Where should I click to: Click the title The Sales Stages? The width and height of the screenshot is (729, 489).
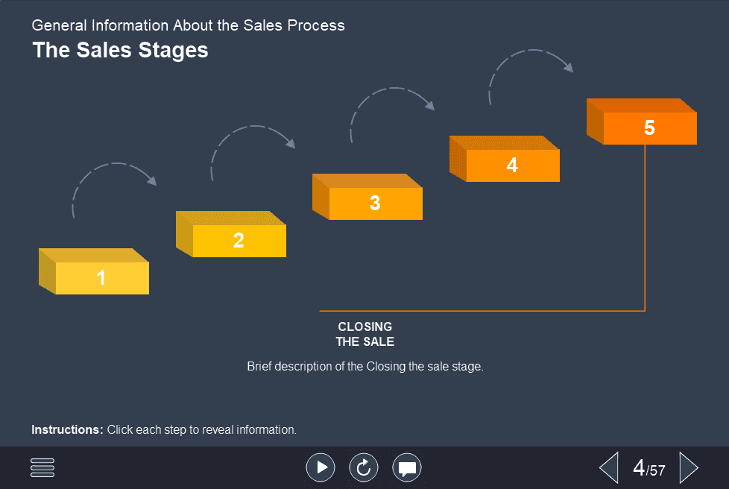[120, 51]
